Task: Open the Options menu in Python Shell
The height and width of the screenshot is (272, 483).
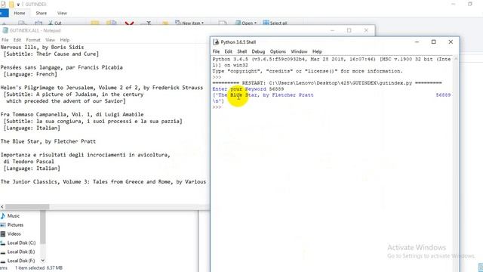Action: coord(278,51)
